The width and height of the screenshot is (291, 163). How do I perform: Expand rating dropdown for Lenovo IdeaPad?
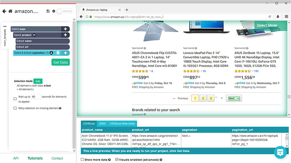(201, 71)
